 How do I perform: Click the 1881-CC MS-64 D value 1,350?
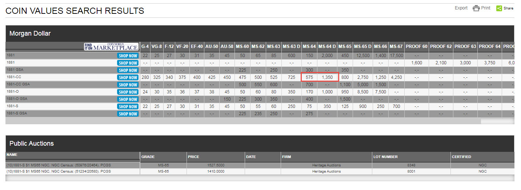click(327, 77)
